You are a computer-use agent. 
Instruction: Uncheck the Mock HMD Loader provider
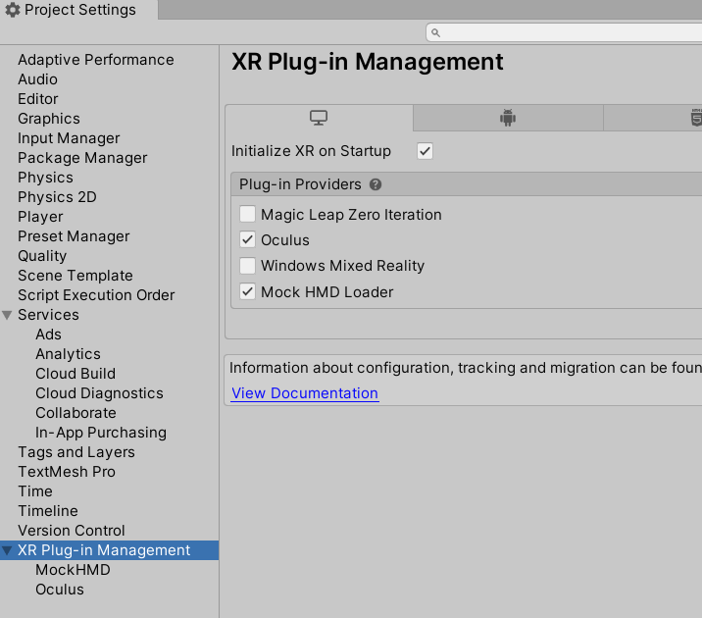click(248, 291)
